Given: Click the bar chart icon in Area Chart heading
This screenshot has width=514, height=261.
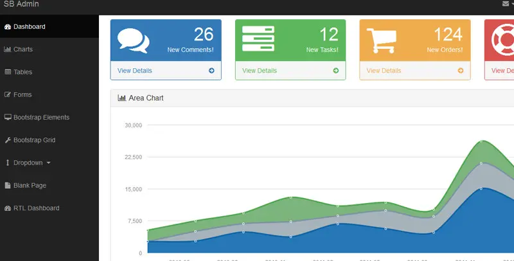Looking at the screenshot, I should pyautogui.click(x=121, y=98).
